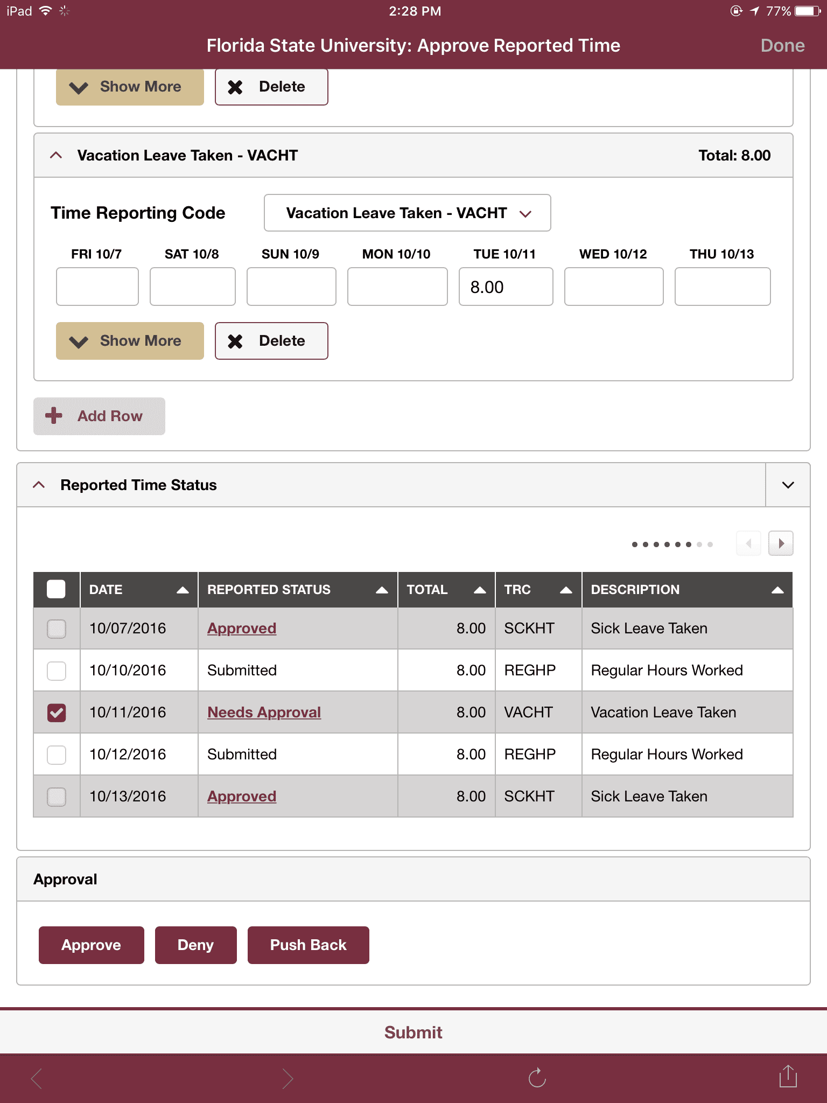Tap the browser forward arrow icon
This screenshot has height=1103, width=827.
click(288, 1078)
